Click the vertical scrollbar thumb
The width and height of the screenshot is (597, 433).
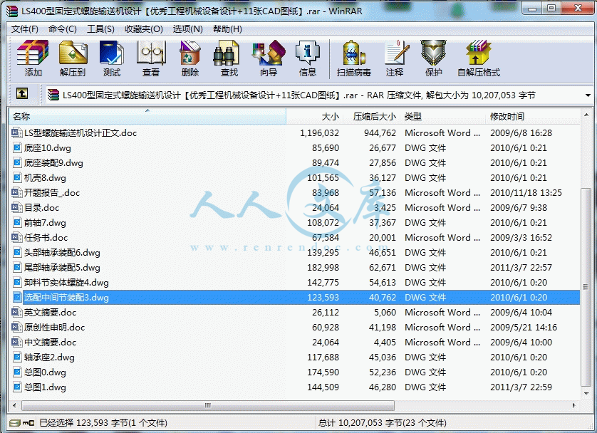pos(586,287)
